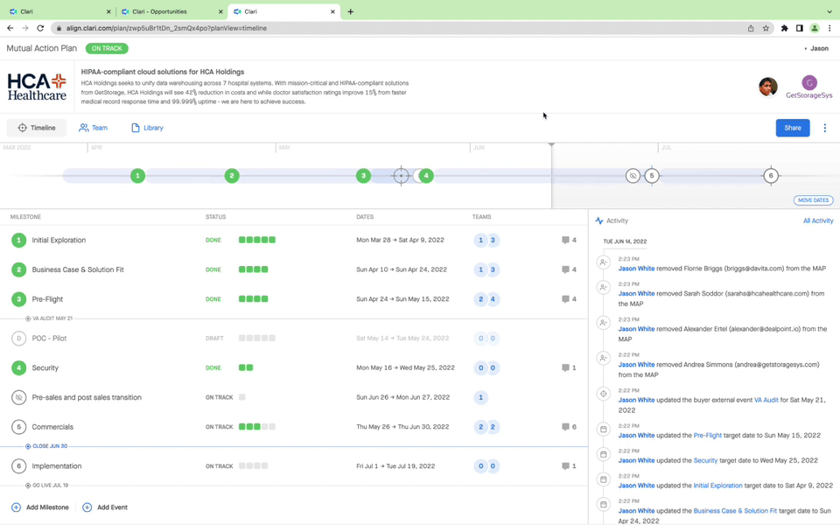Select milestone 2 marker on timeline
The image size is (840, 525).
(x=232, y=175)
